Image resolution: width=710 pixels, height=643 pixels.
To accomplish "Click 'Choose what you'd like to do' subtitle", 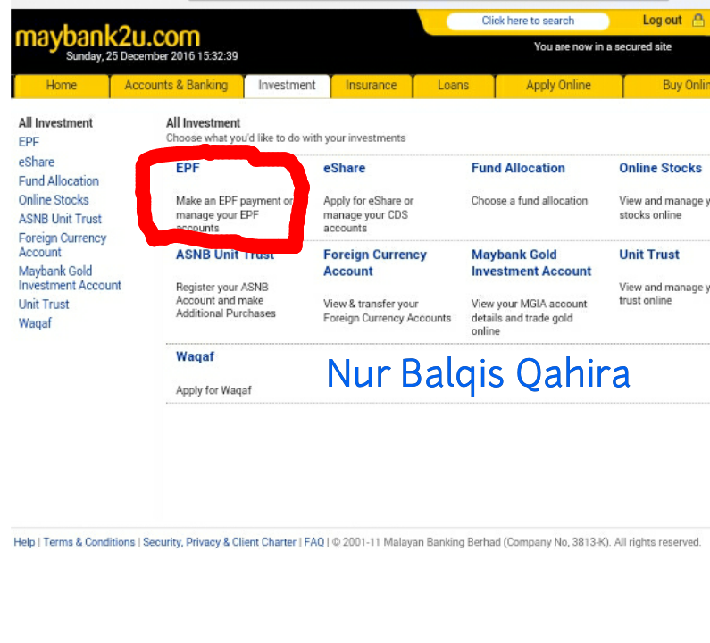I will click(286, 138).
